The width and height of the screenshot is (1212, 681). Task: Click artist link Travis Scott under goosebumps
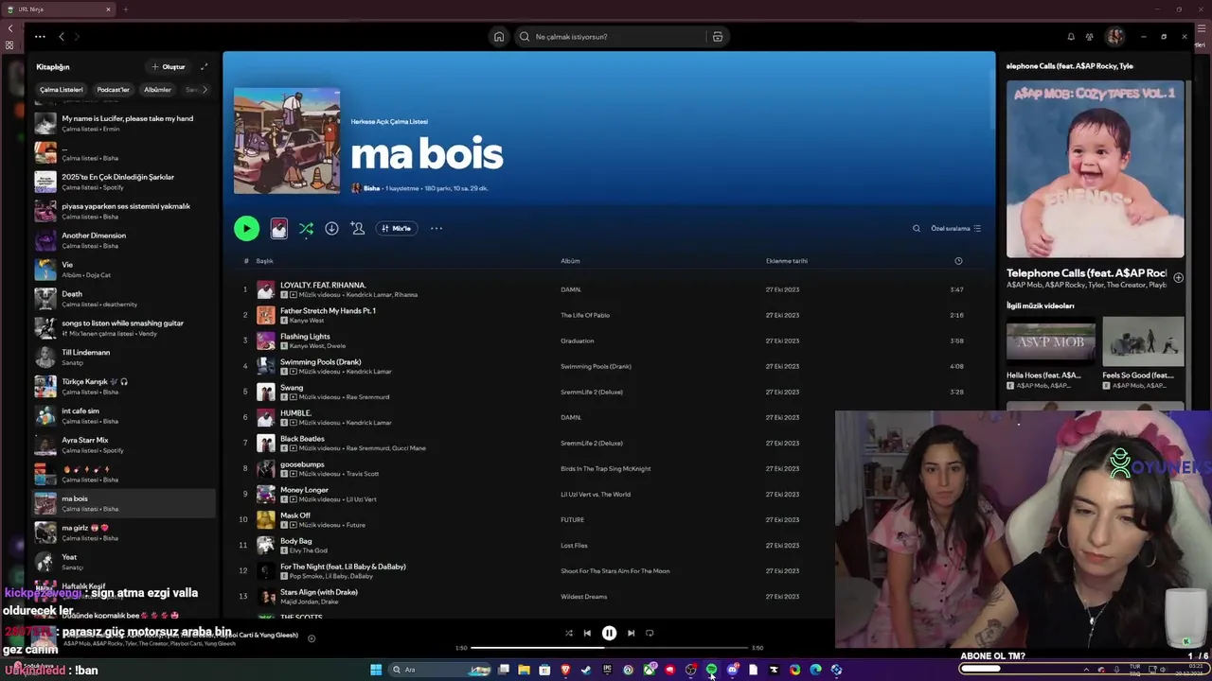click(363, 474)
